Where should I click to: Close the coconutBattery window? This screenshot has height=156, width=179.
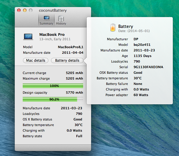(x=19, y=10)
